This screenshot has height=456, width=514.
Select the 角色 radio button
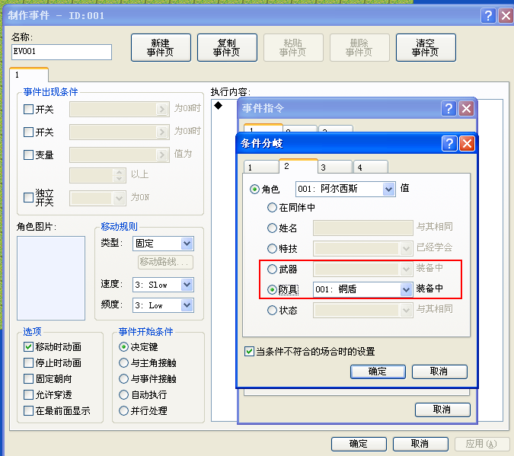point(254,190)
